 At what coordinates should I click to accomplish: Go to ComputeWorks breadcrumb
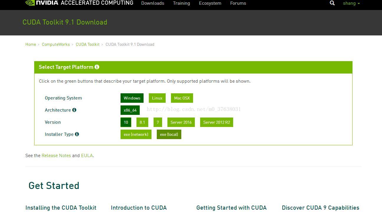(56, 44)
